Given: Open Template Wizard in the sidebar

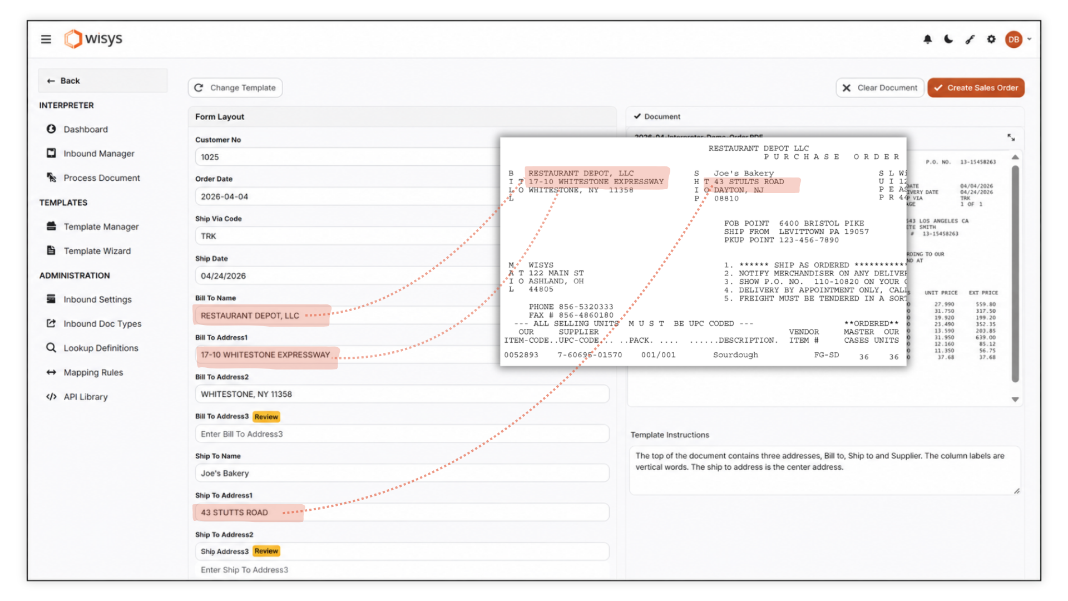Looking at the screenshot, I should (x=97, y=251).
